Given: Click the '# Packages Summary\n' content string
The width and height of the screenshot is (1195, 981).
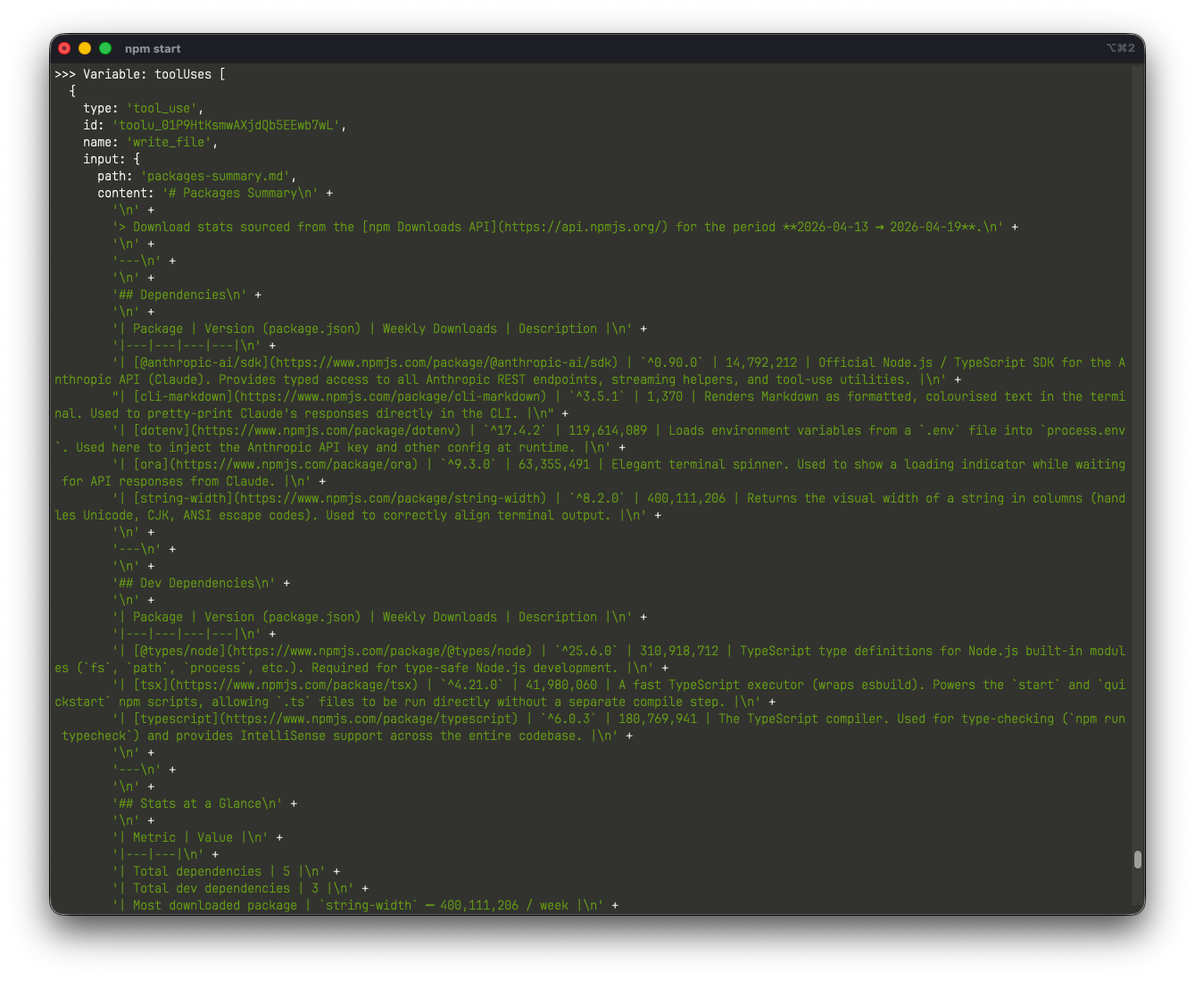Looking at the screenshot, I should [x=240, y=193].
